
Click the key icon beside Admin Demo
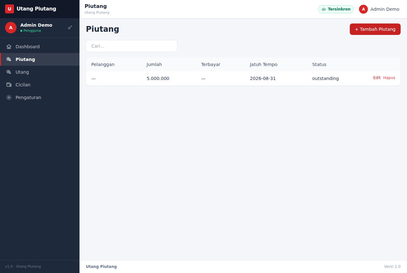pos(70,28)
